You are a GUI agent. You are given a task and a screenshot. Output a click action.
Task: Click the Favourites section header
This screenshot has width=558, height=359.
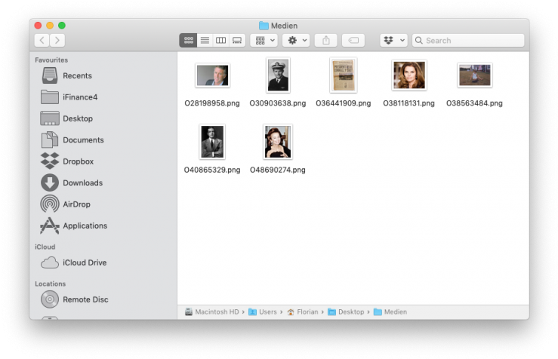tap(51, 60)
